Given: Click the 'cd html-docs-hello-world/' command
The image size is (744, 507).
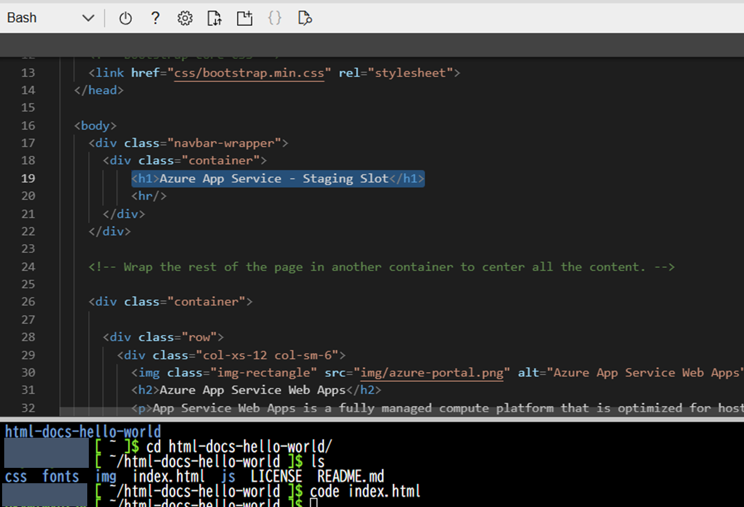Looking at the screenshot, I should click(x=239, y=446).
